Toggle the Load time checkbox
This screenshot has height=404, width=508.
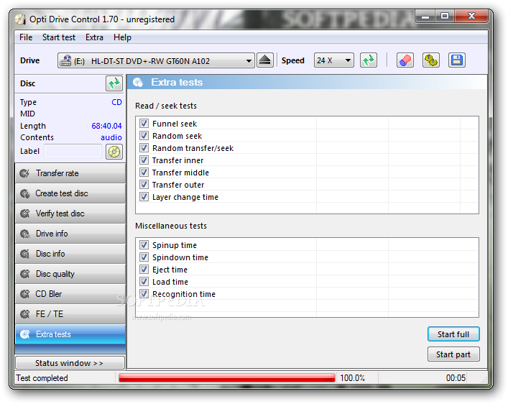point(144,282)
